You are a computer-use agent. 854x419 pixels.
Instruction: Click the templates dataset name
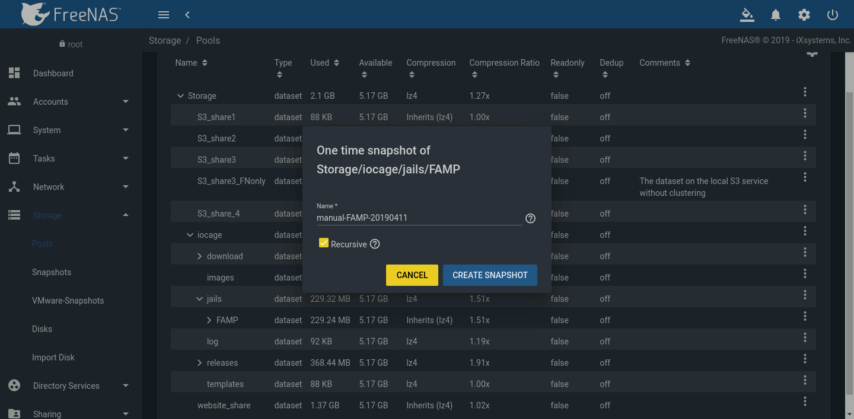pyautogui.click(x=225, y=384)
